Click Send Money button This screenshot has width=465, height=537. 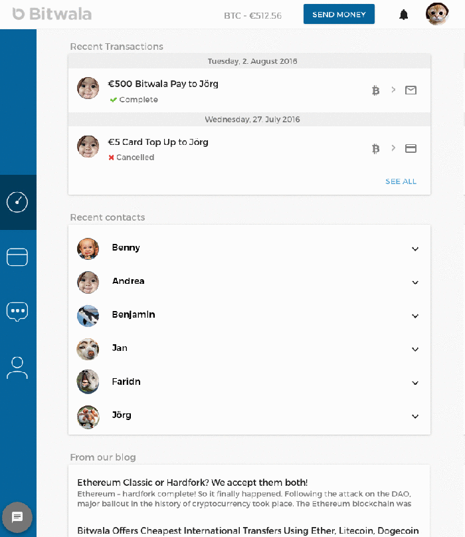point(339,14)
